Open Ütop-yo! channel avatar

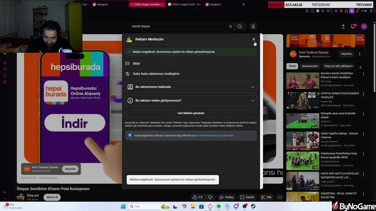[x=21, y=197]
